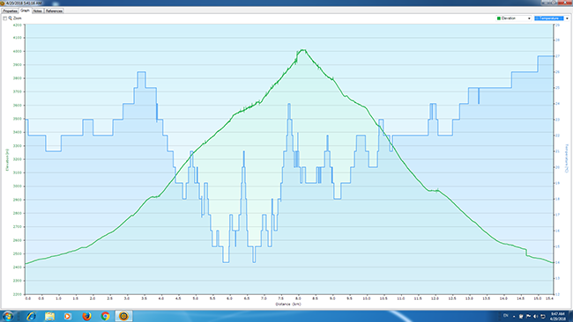Viewport: 573px width, 322px height.
Task: Open Windows Media Player from taskbar
Action: tap(68, 316)
